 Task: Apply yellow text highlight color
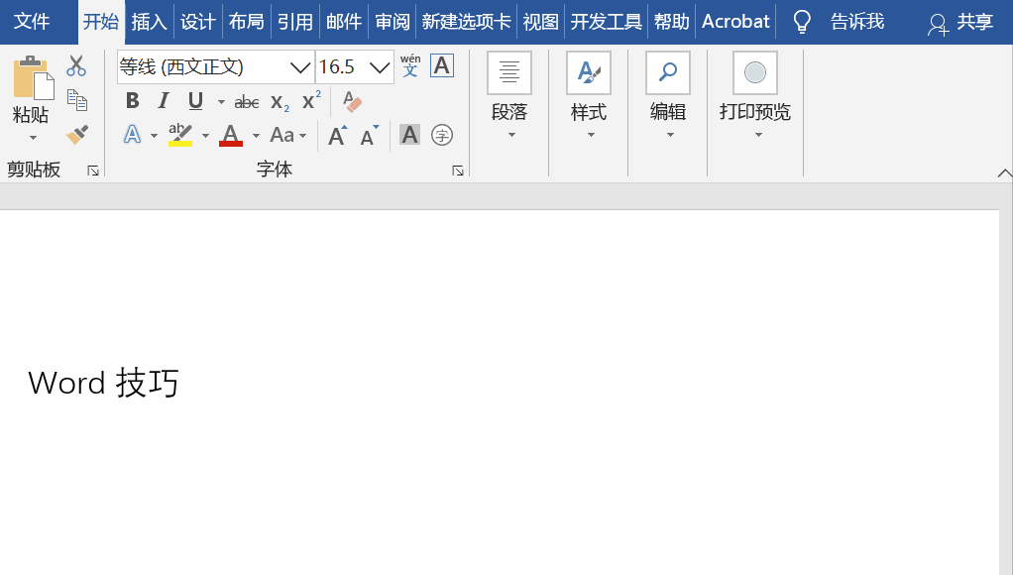point(180,135)
